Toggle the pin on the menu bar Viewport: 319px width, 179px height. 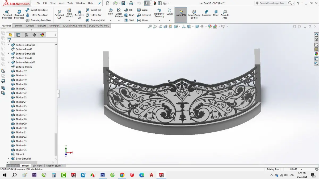click(x=99, y=3)
